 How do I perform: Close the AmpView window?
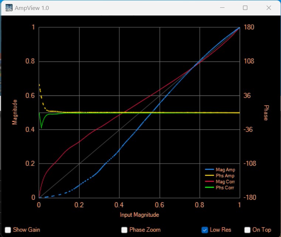[269, 8]
